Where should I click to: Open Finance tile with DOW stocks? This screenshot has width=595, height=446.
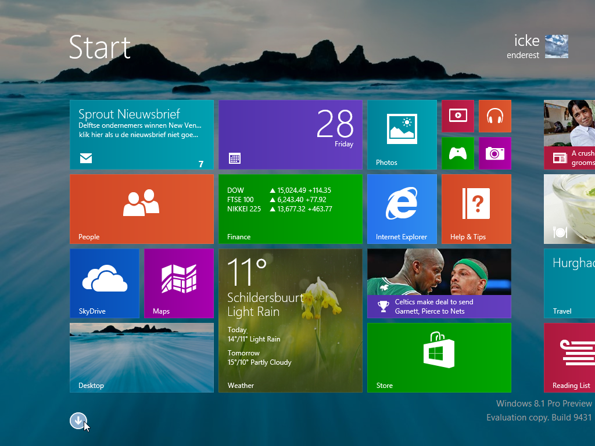coord(290,209)
